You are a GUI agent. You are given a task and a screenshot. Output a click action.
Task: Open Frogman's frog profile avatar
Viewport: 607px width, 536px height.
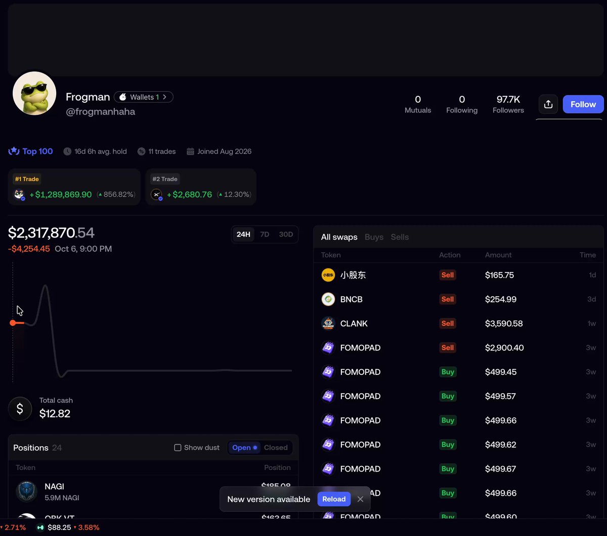click(x=34, y=93)
